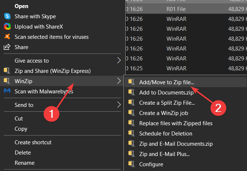The width and height of the screenshot is (247, 171).
Task: Expand the Give access to submenu arrow
Action: (119, 60)
